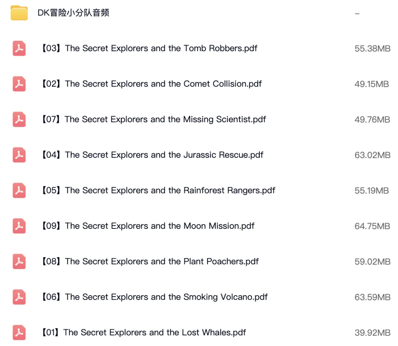Select 【05】 Rainforest Rangers.pdf file name
Viewport: 398px width, 346px height.
tap(158, 191)
